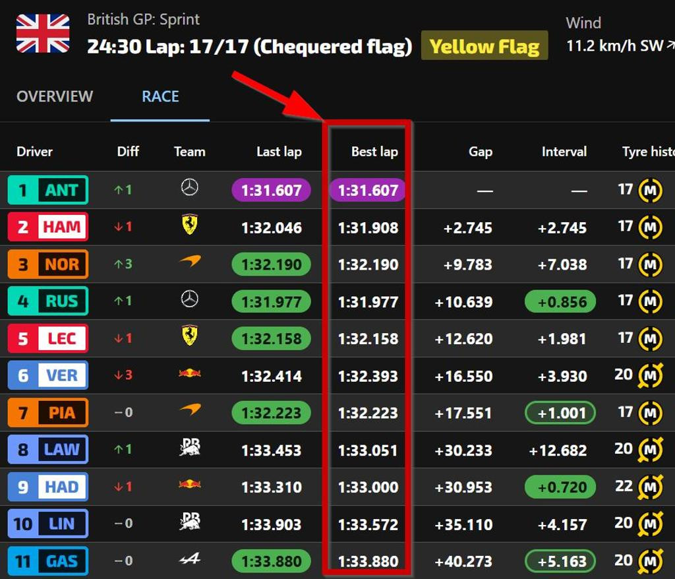Select driver badge 2 HAM
The width and height of the screenshot is (675, 579).
pyautogui.click(x=47, y=227)
